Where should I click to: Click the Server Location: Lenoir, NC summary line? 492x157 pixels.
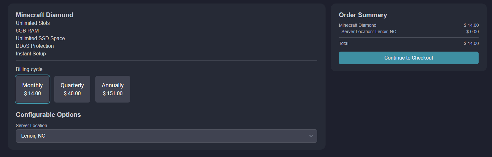coord(369,32)
